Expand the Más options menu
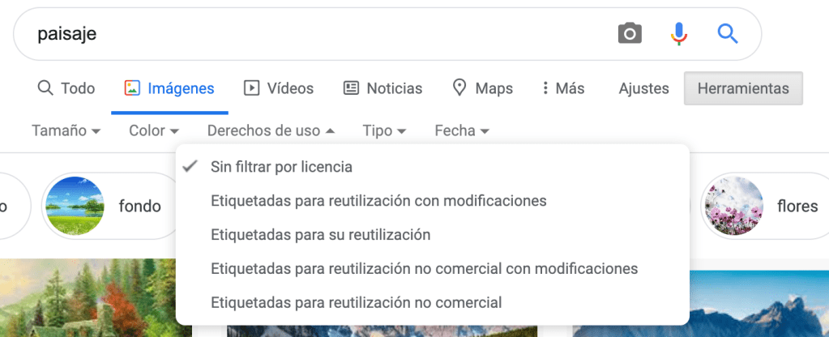This screenshot has height=337, width=829. 563,88
